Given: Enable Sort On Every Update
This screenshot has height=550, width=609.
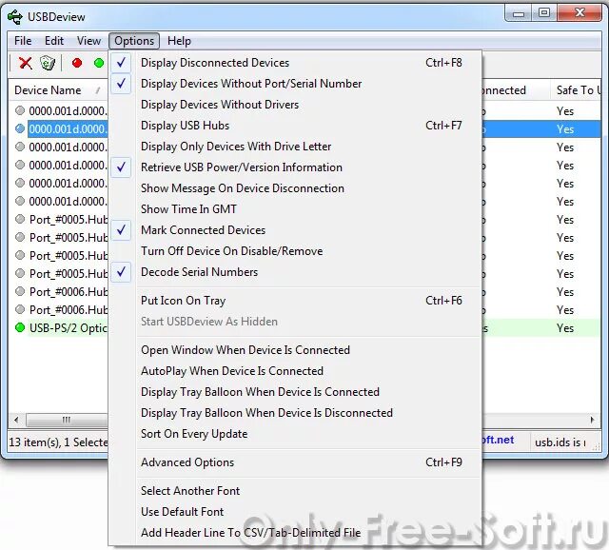Looking at the screenshot, I should click(x=296, y=434).
